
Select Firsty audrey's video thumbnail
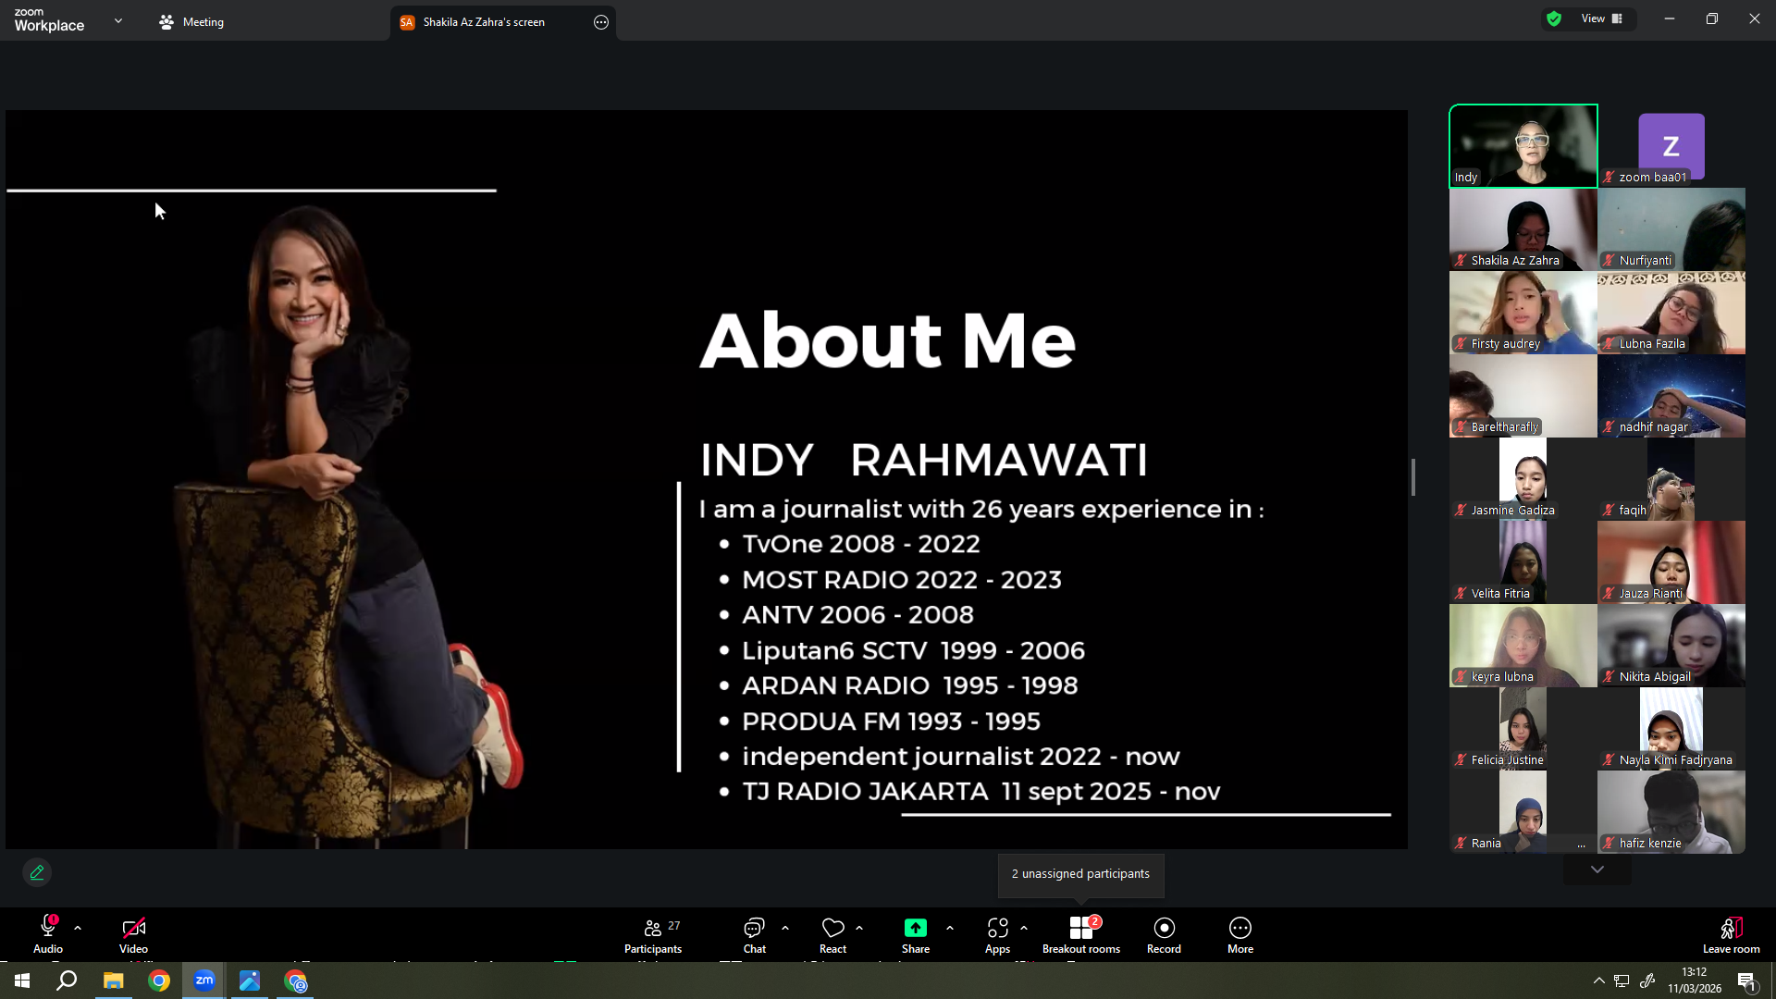click(1523, 313)
